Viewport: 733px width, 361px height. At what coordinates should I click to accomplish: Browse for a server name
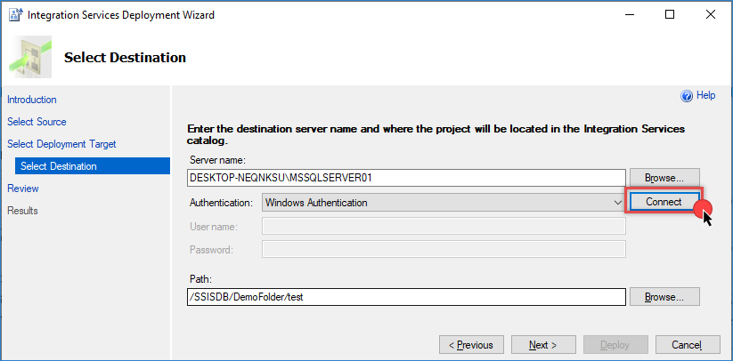click(664, 178)
